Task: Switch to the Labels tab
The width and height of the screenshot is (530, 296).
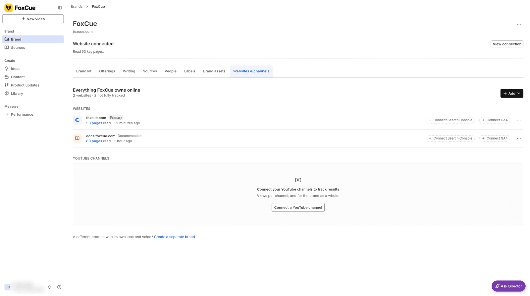Action: [x=190, y=71]
